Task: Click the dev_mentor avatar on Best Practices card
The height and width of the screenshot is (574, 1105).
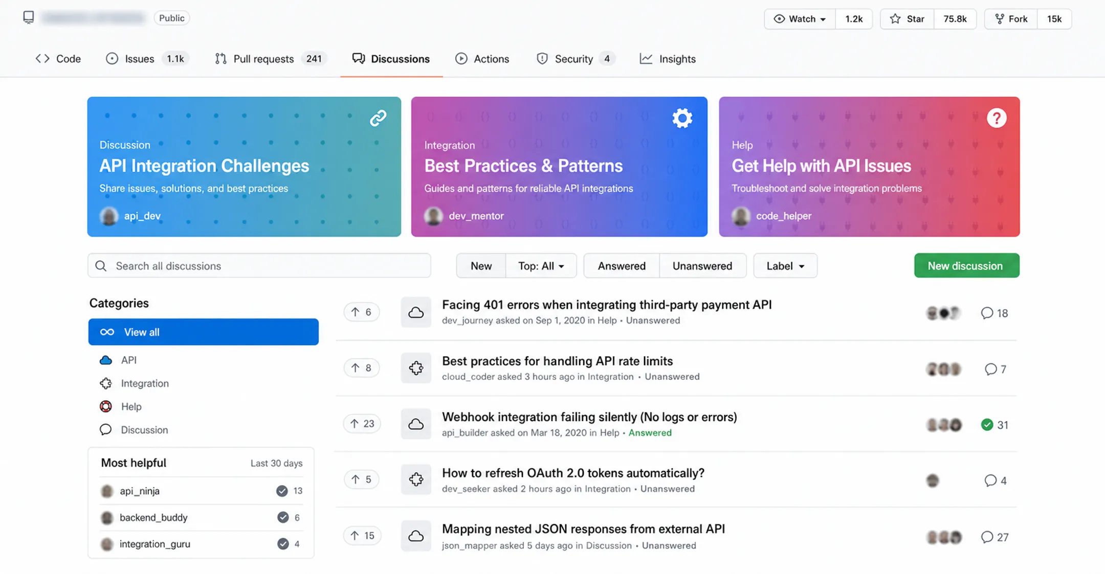Action: pyautogui.click(x=433, y=216)
